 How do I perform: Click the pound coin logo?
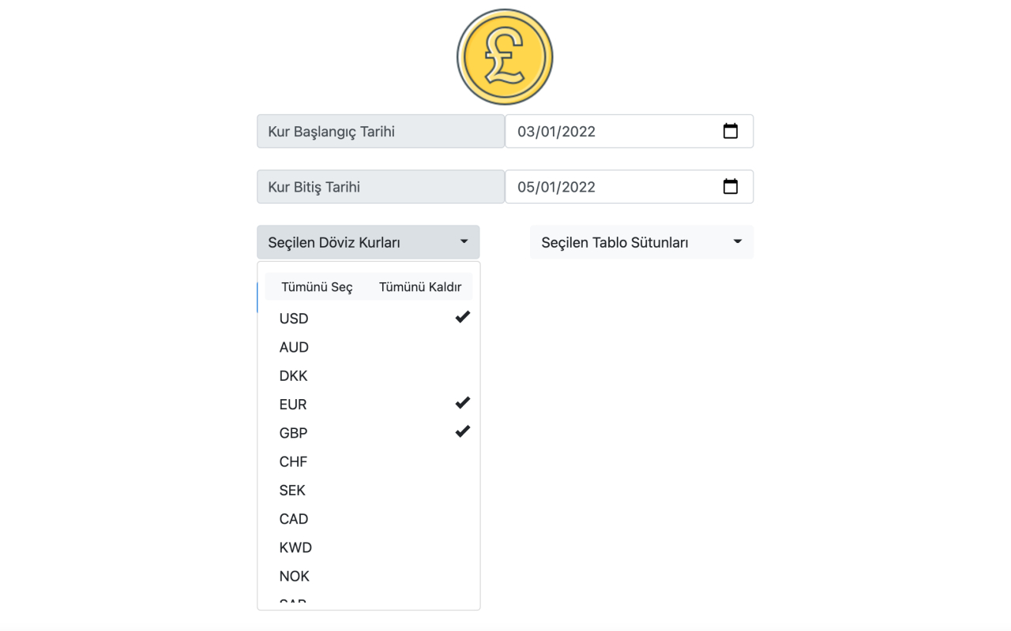(x=505, y=57)
